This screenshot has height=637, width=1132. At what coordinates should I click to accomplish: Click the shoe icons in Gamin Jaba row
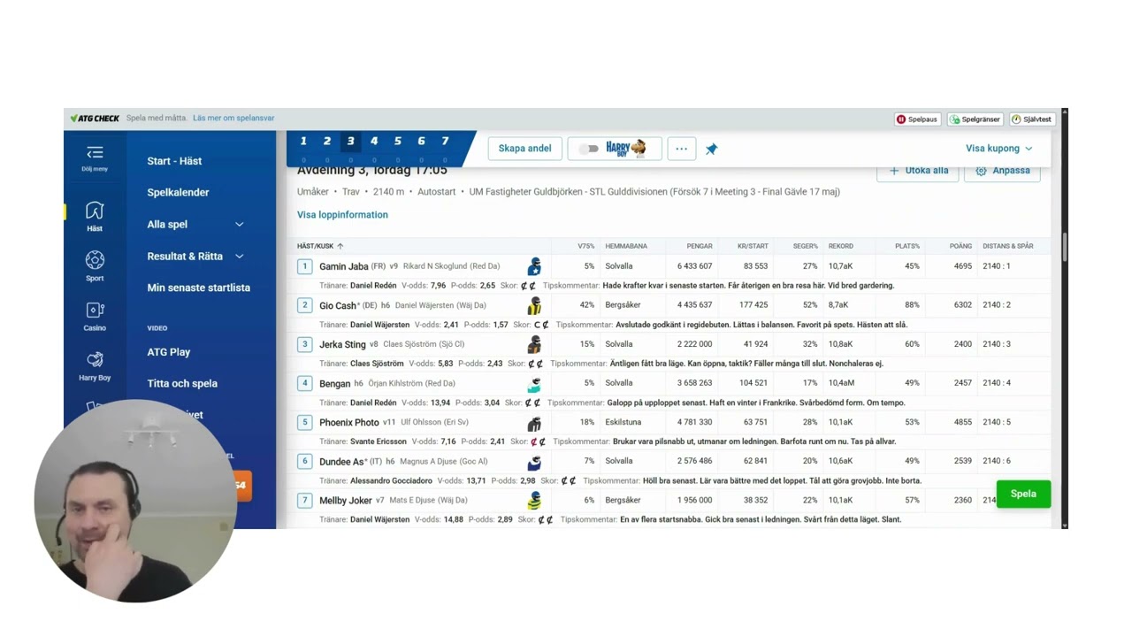[529, 286]
